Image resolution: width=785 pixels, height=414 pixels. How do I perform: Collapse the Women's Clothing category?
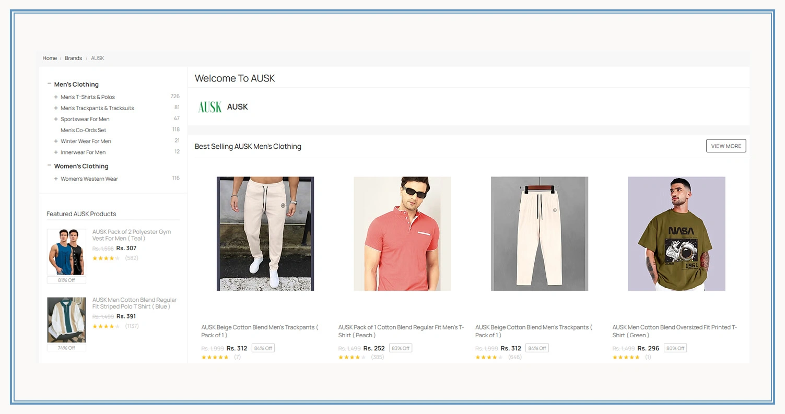click(49, 165)
